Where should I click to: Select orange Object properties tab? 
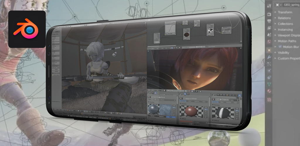tap(269, 50)
